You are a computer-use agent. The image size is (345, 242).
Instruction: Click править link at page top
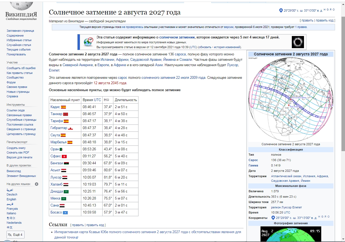tap(307, 20)
